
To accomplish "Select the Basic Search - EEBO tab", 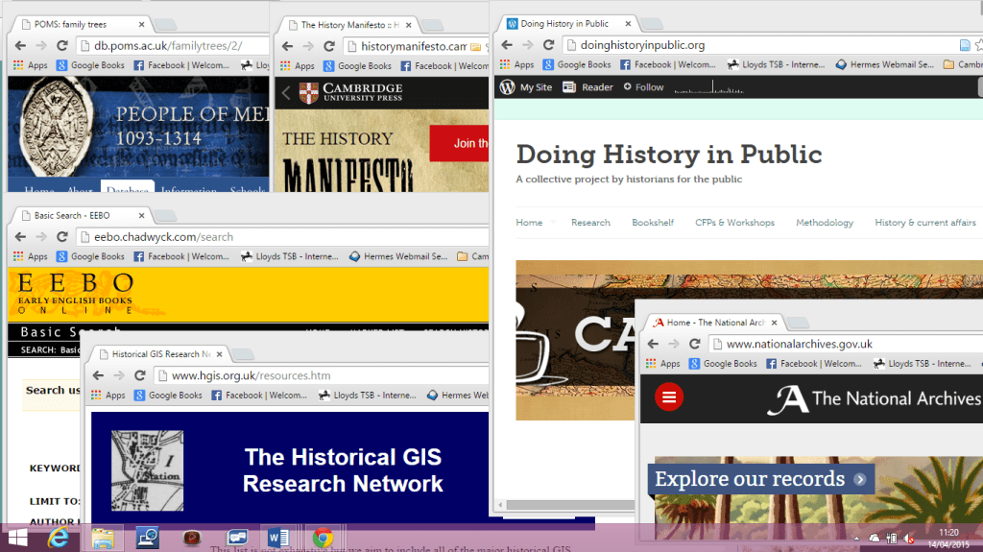I will tap(78, 216).
